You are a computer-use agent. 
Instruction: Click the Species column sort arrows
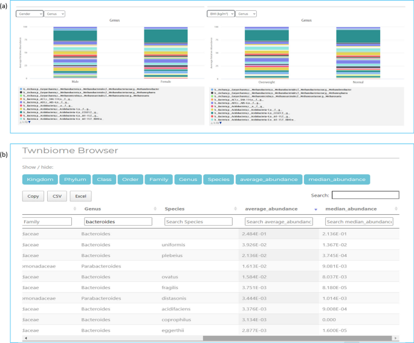coord(235,209)
